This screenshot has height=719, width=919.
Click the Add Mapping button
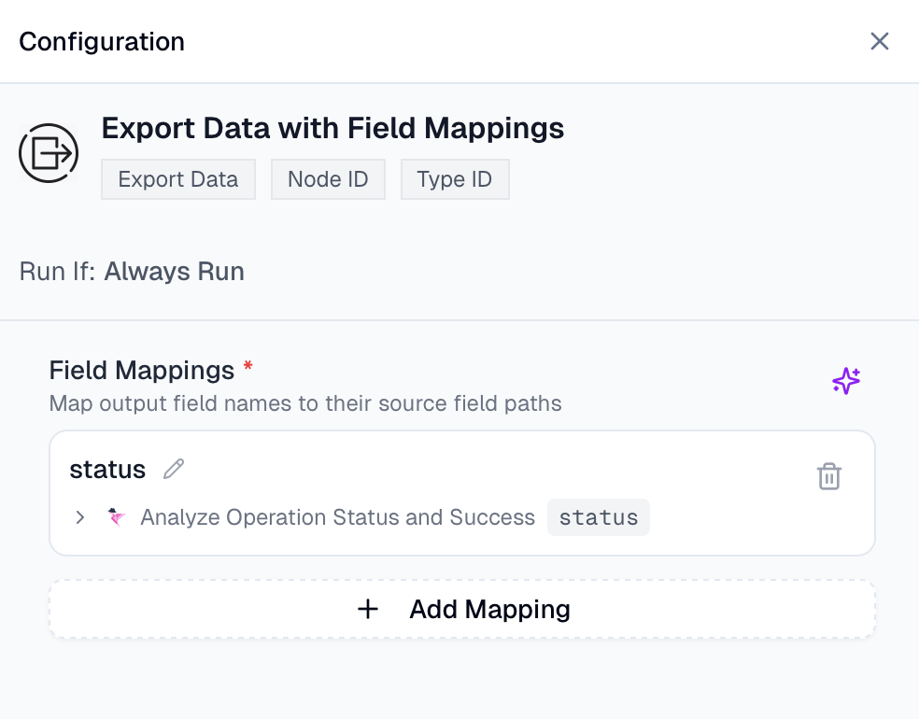point(461,609)
